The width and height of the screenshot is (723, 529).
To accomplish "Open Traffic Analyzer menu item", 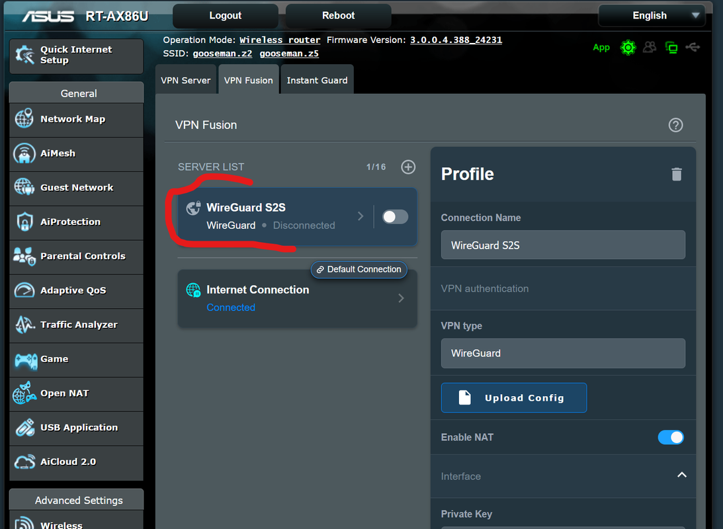I will (76, 325).
